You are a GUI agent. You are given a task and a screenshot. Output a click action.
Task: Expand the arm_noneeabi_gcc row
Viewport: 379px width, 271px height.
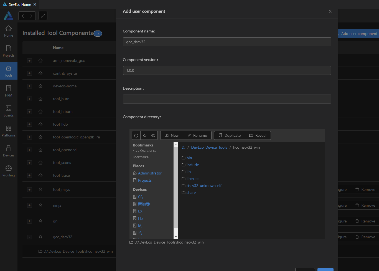29,60
